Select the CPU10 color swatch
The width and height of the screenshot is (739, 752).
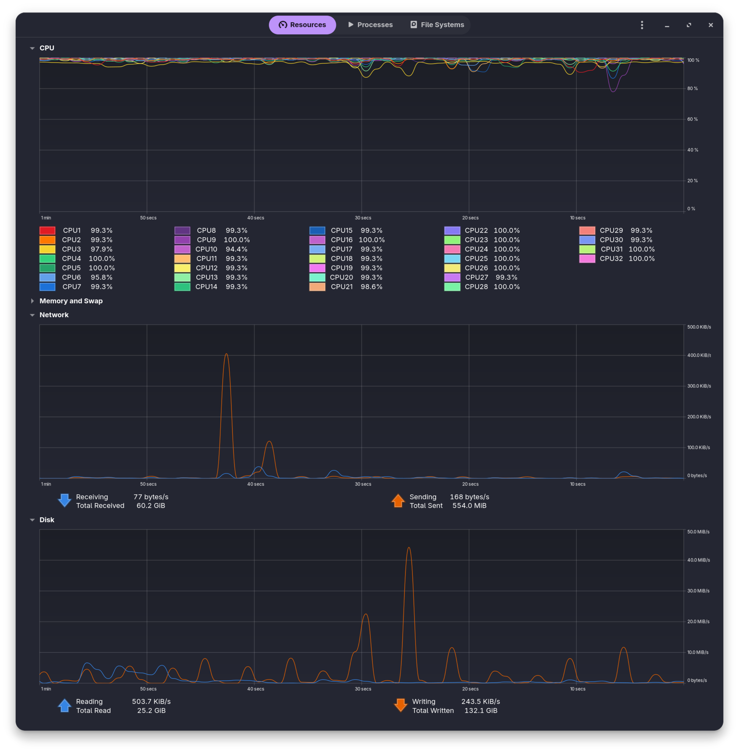182,249
